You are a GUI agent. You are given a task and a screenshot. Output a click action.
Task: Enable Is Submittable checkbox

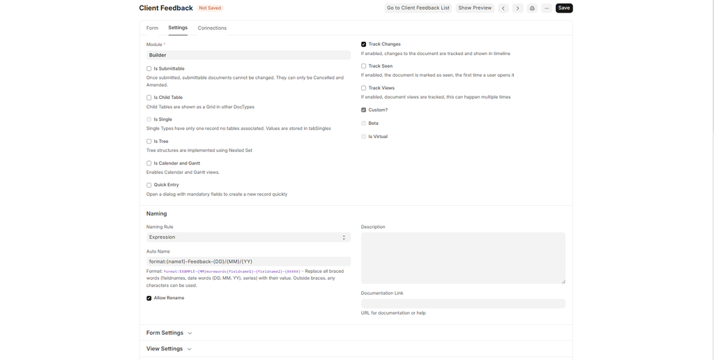click(149, 69)
